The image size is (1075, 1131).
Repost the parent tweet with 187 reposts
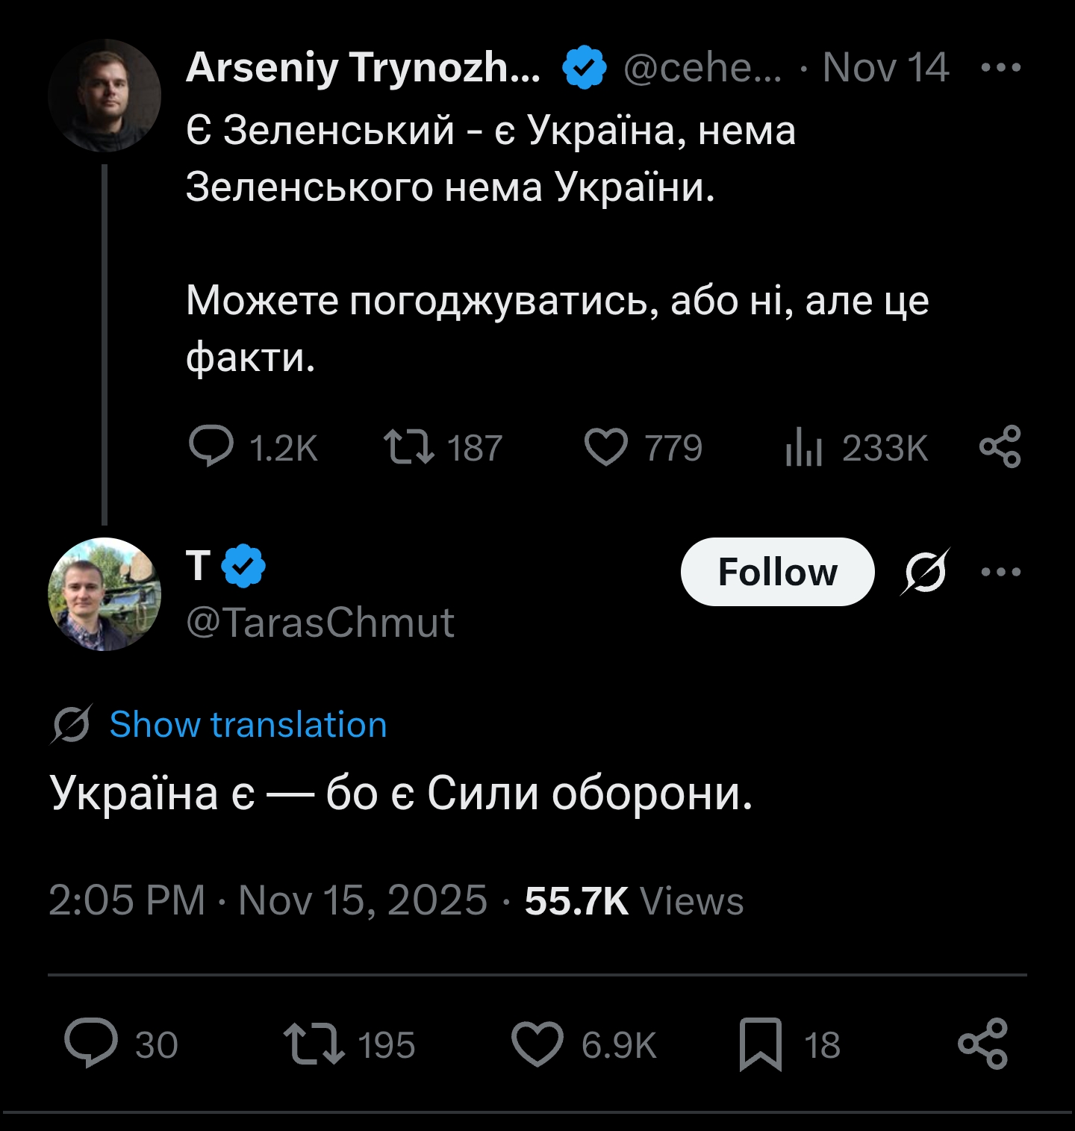tap(408, 447)
